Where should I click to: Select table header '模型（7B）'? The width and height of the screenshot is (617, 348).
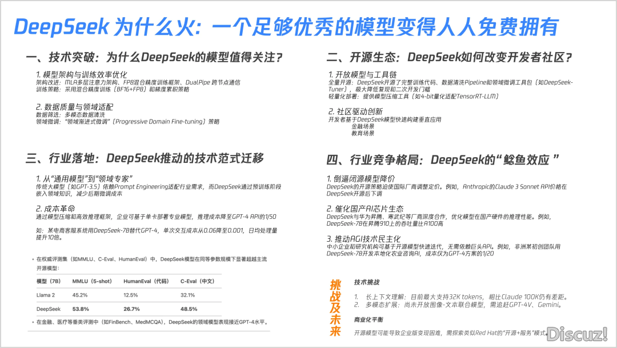pyautogui.click(x=49, y=281)
